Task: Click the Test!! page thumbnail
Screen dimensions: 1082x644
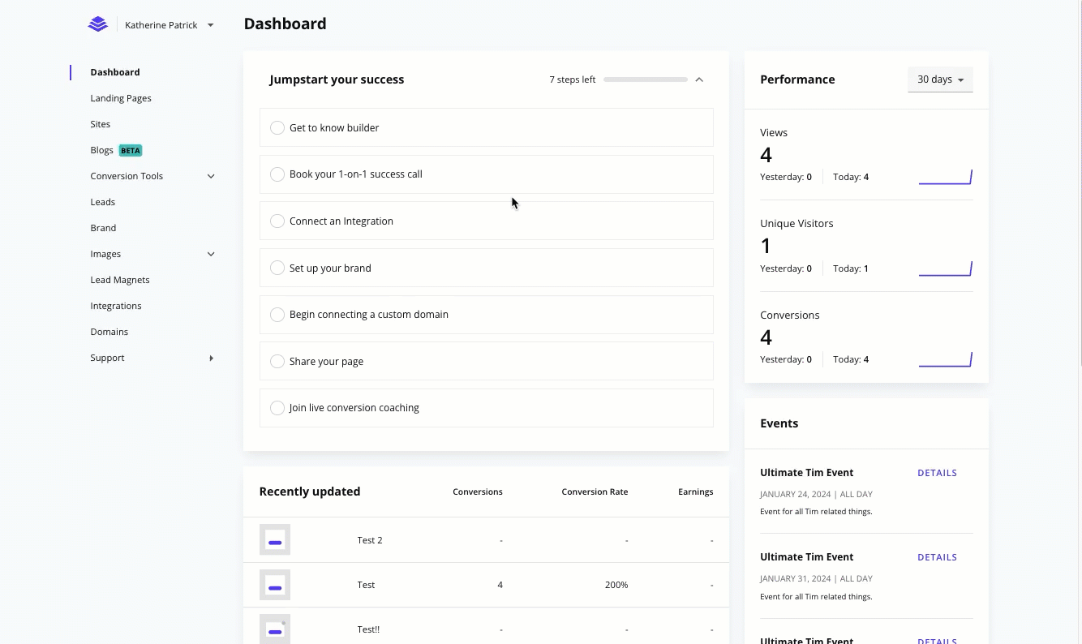Action: pos(275,629)
